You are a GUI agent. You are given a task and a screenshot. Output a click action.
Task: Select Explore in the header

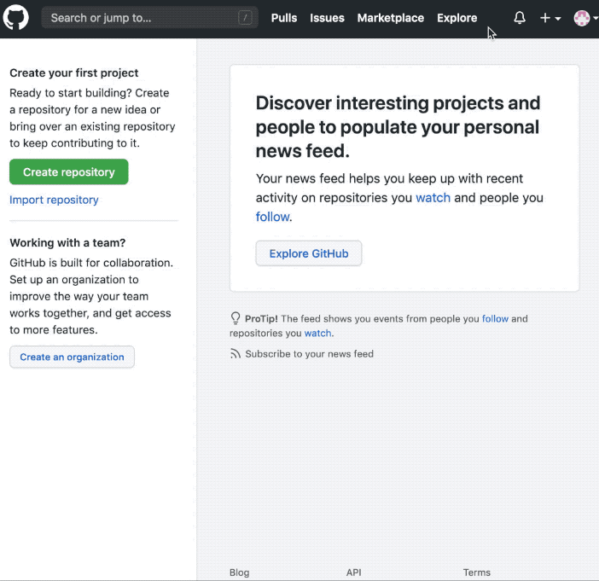click(457, 18)
